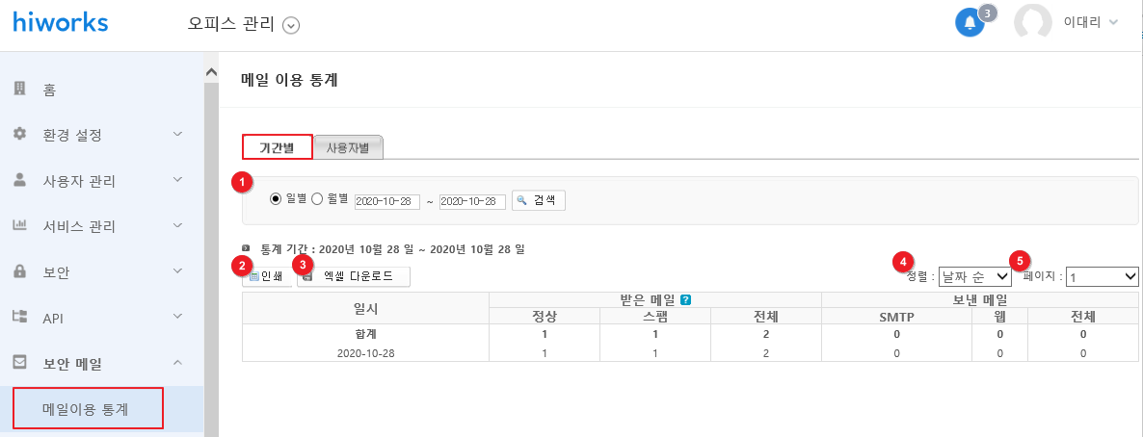Switch to the 사용자별 tab
This screenshot has height=437, width=1143.
coord(347,148)
